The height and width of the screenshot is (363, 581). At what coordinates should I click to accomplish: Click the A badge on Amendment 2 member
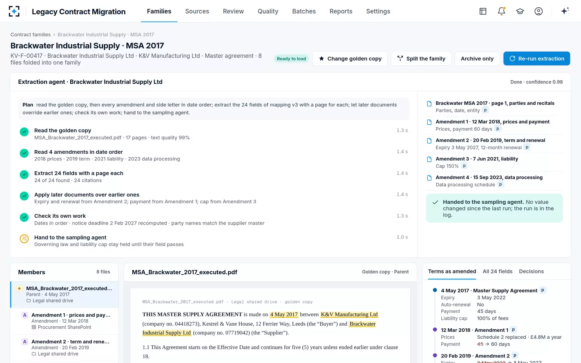point(25,342)
